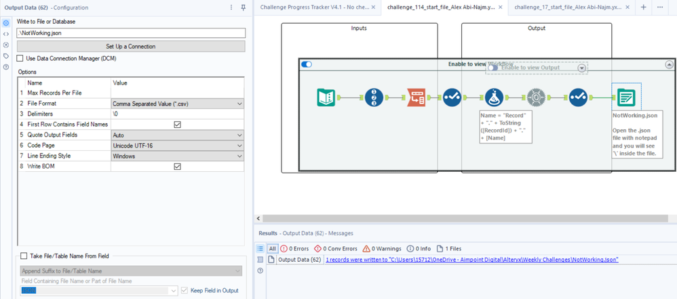Viewport: 677px width, 299px height.
Task: Open Code Page dropdown
Action: click(x=239, y=145)
